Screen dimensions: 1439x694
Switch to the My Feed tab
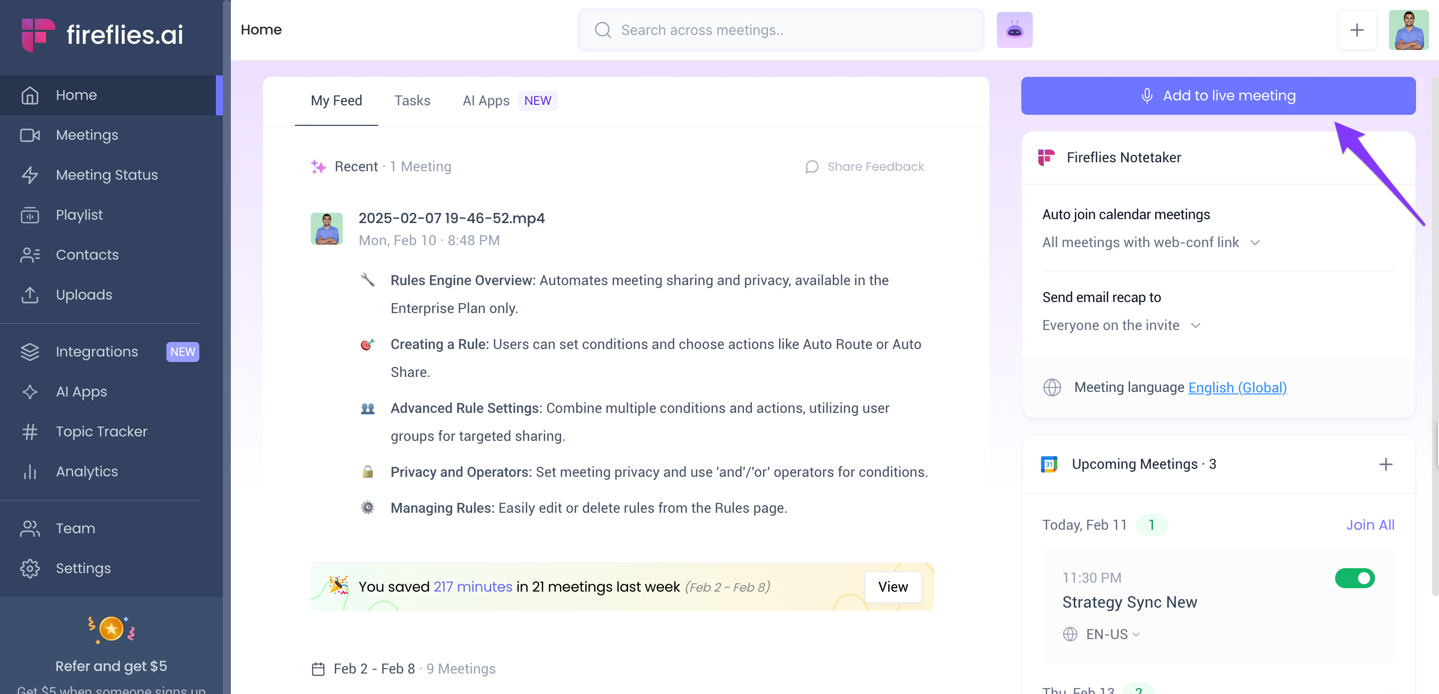336,101
